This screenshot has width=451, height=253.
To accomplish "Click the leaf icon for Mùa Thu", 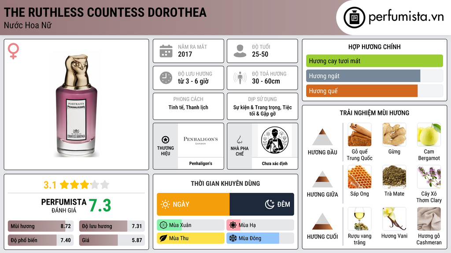I will (x=163, y=238).
